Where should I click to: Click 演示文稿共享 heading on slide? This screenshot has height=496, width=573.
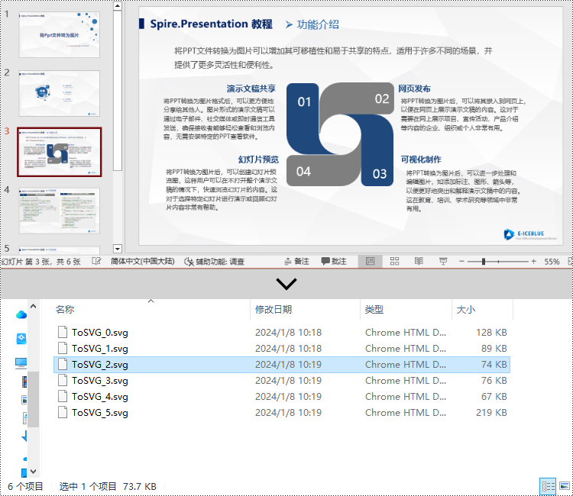point(251,89)
